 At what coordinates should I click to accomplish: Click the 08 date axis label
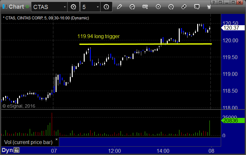pos(211,151)
